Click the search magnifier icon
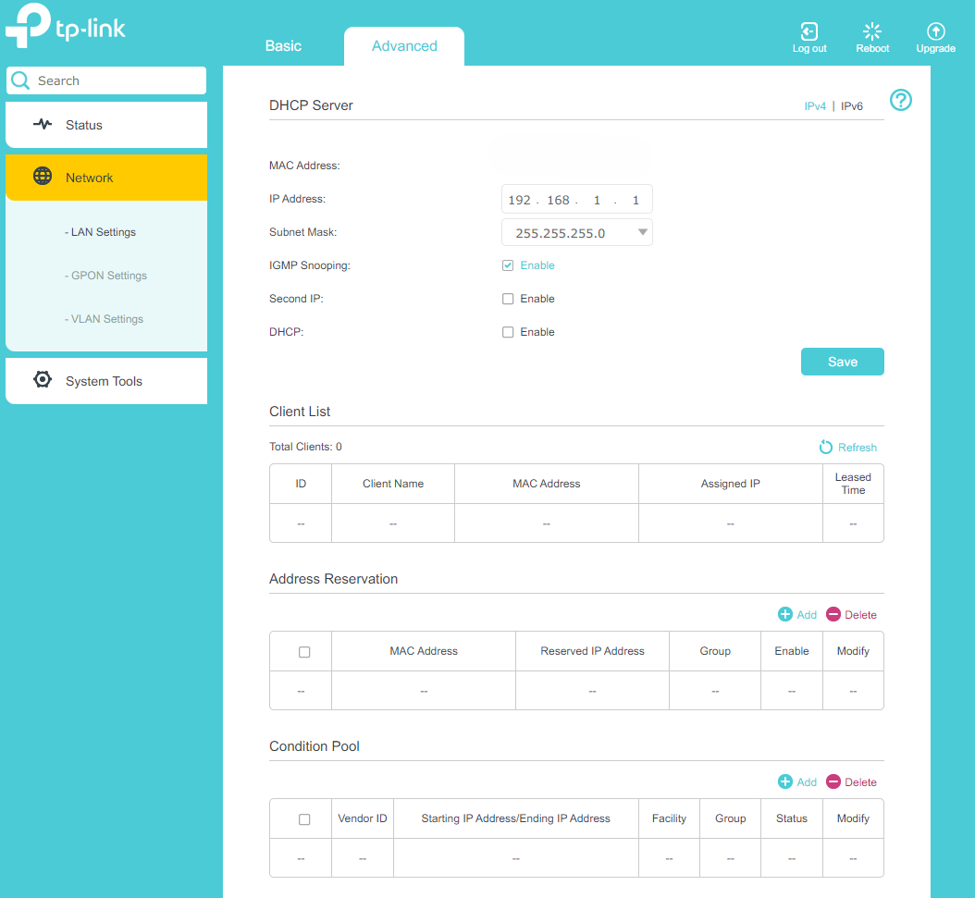 point(20,80)
